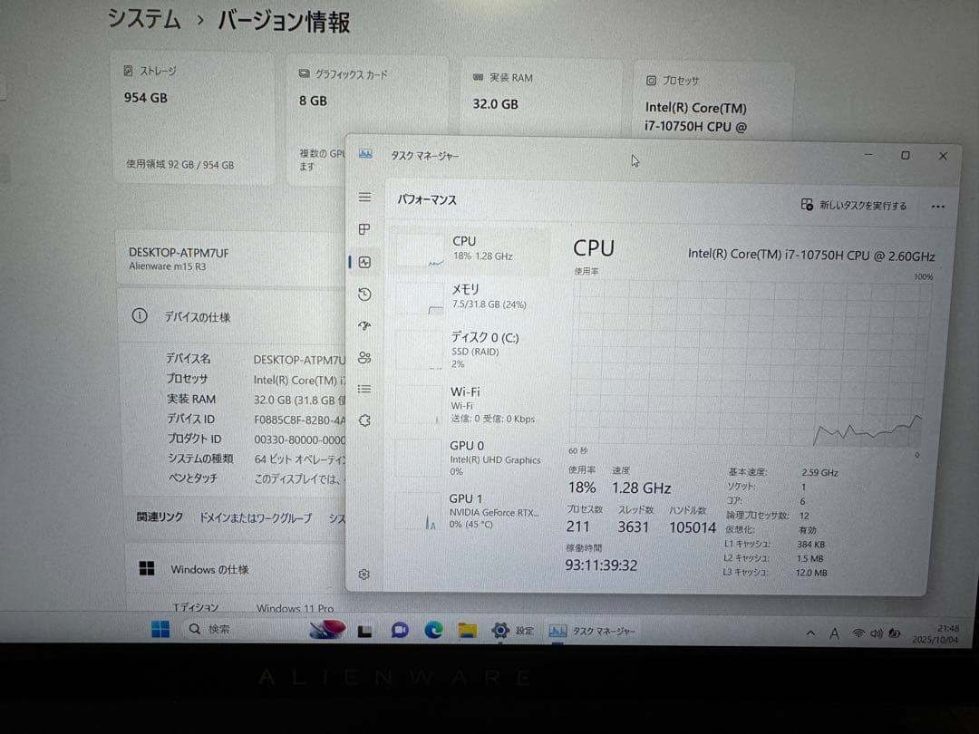Open App history using the clock icon
Viewport: 979px width, 734px height.
364,294
